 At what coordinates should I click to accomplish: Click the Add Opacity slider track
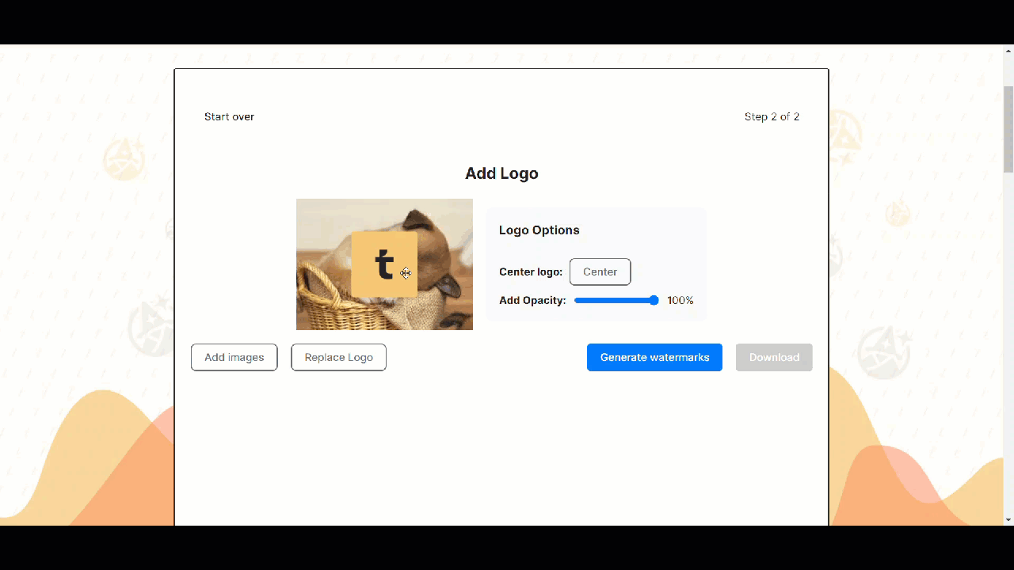614,300
